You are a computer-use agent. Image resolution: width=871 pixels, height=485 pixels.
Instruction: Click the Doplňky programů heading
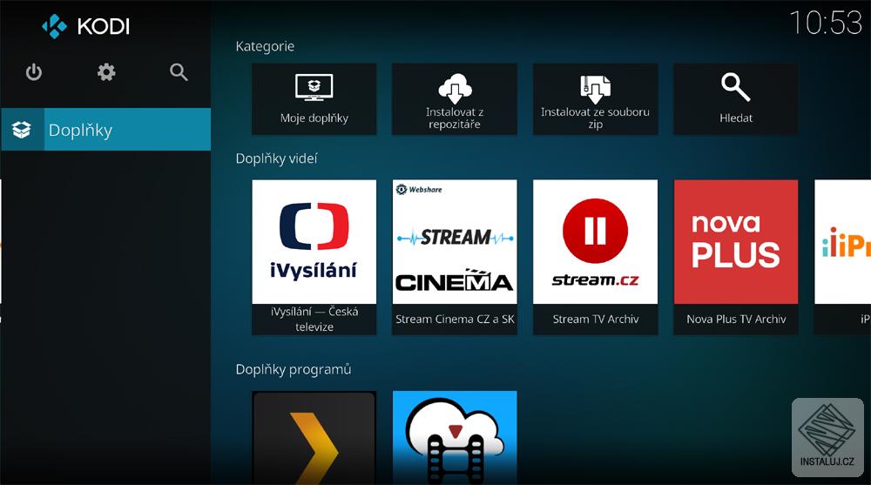[x=294, y=369]
